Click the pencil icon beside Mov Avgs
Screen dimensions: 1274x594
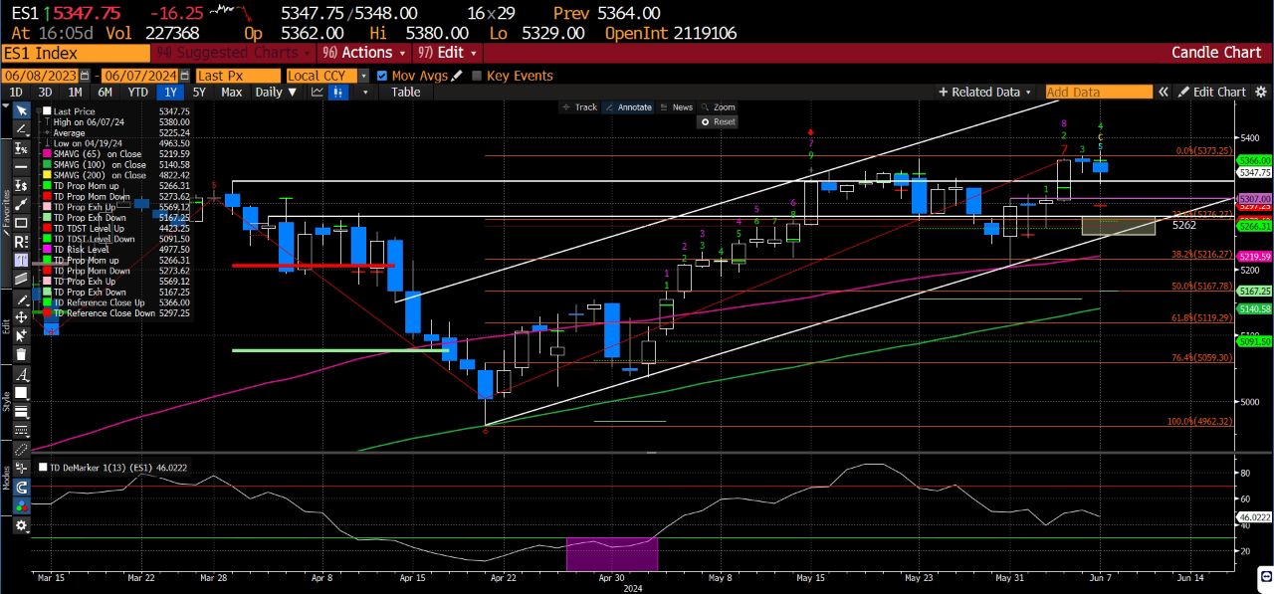(x=457, y=76)
